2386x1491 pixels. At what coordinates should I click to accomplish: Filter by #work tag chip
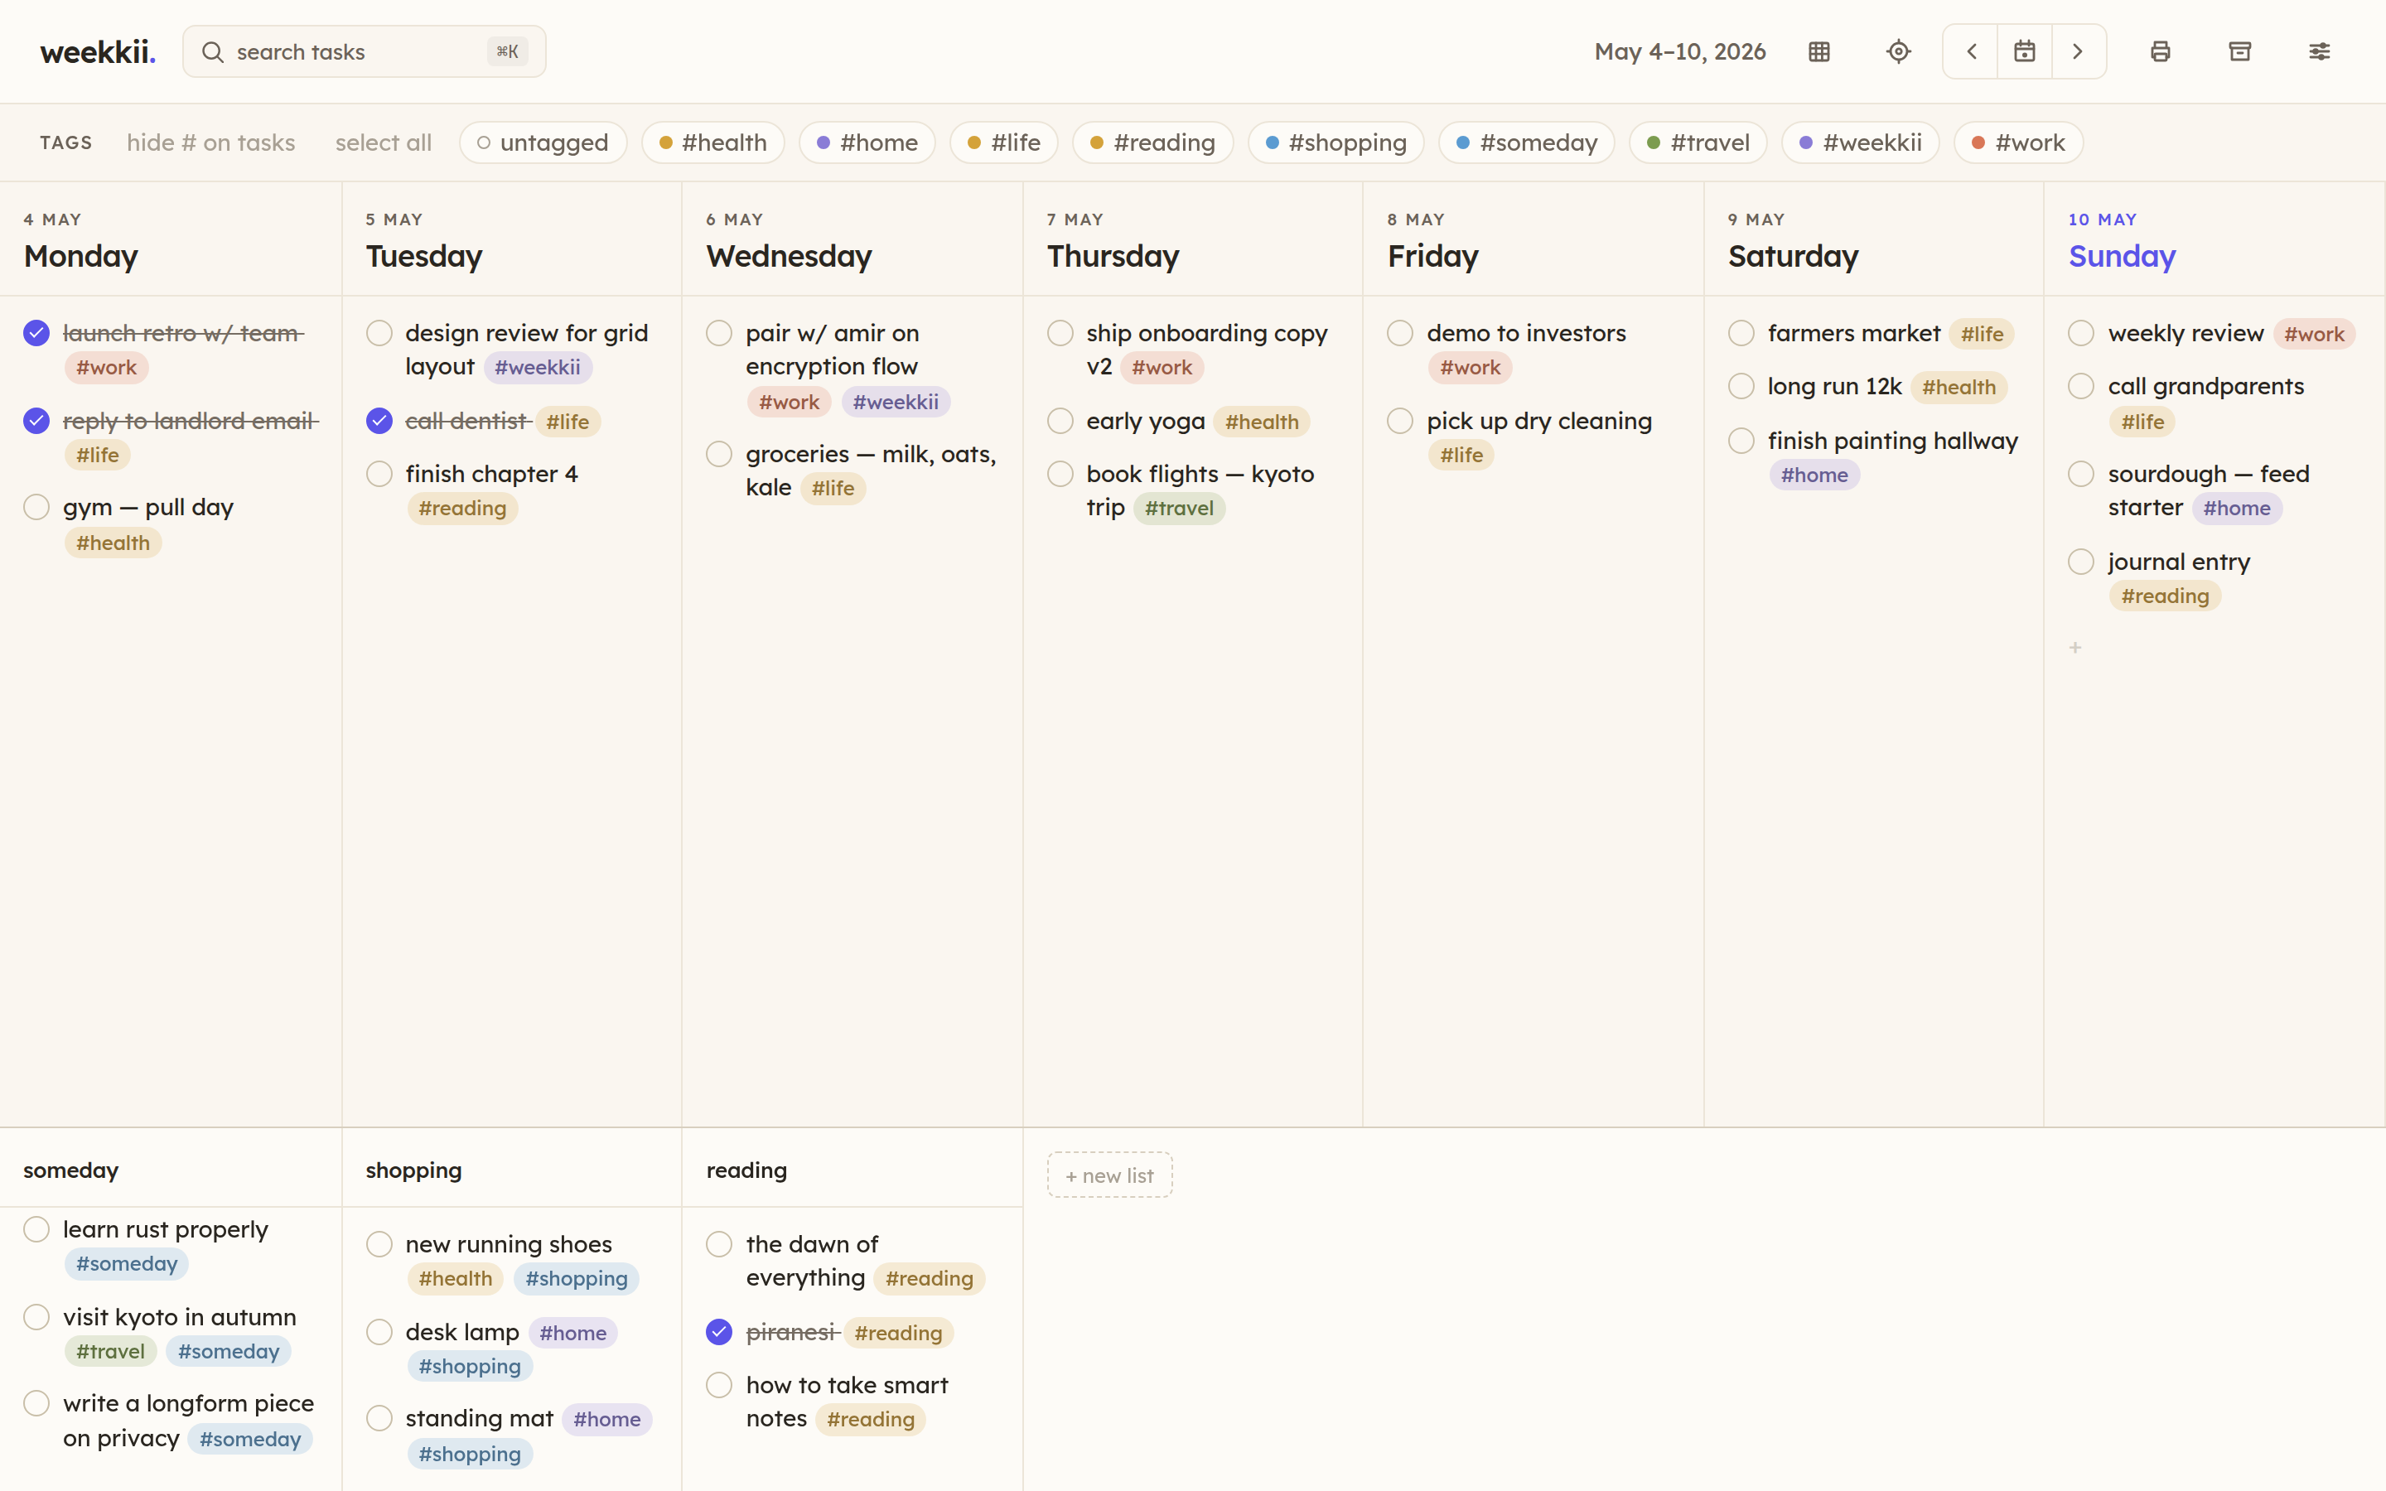2018,143
